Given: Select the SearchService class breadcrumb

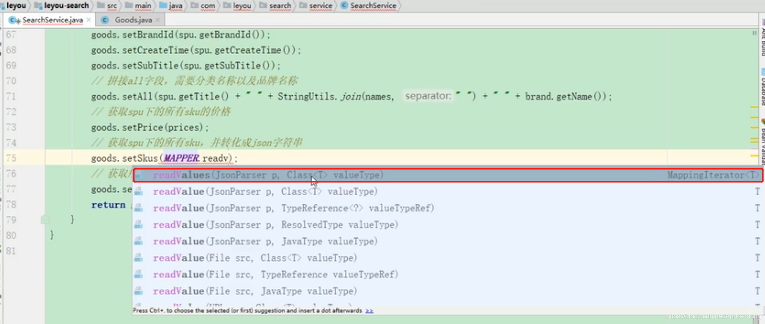Looking at the screenshot, I should point(373,6).
